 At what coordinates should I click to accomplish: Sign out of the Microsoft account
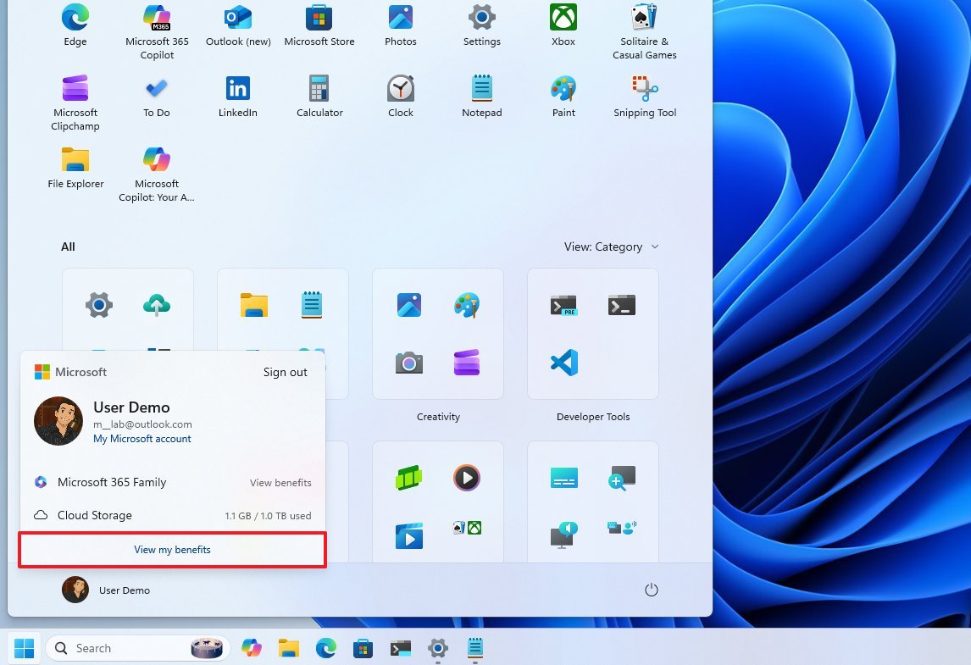coord(286,371)
